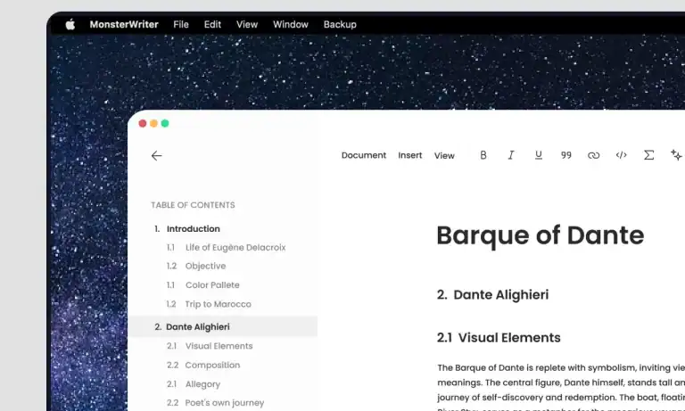Insert a math formula with sigma icon
This screenshot has width=685, height=411.
point(648,155)
